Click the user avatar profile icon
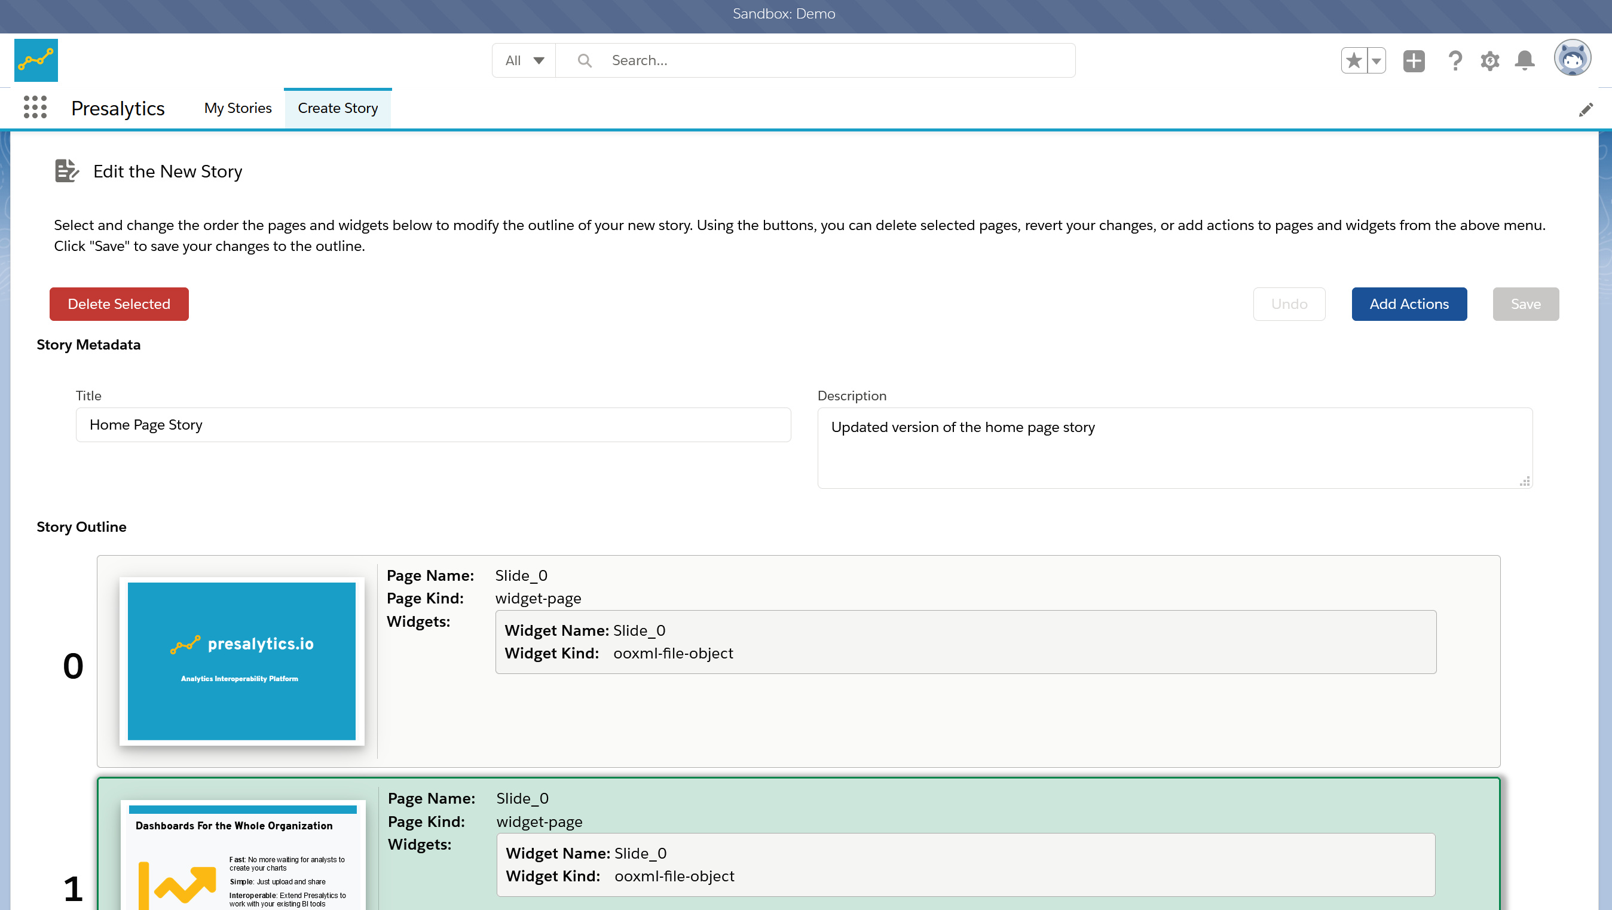The height and width of the screenshot is (910, 1612). [x=1572, y=58]
